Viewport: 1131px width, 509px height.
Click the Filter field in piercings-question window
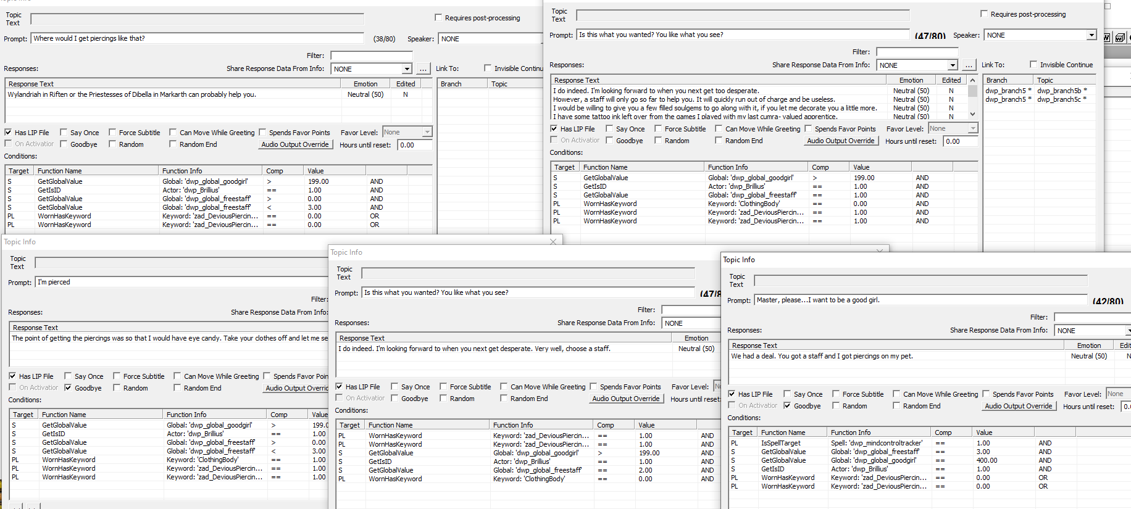[371, 56]
